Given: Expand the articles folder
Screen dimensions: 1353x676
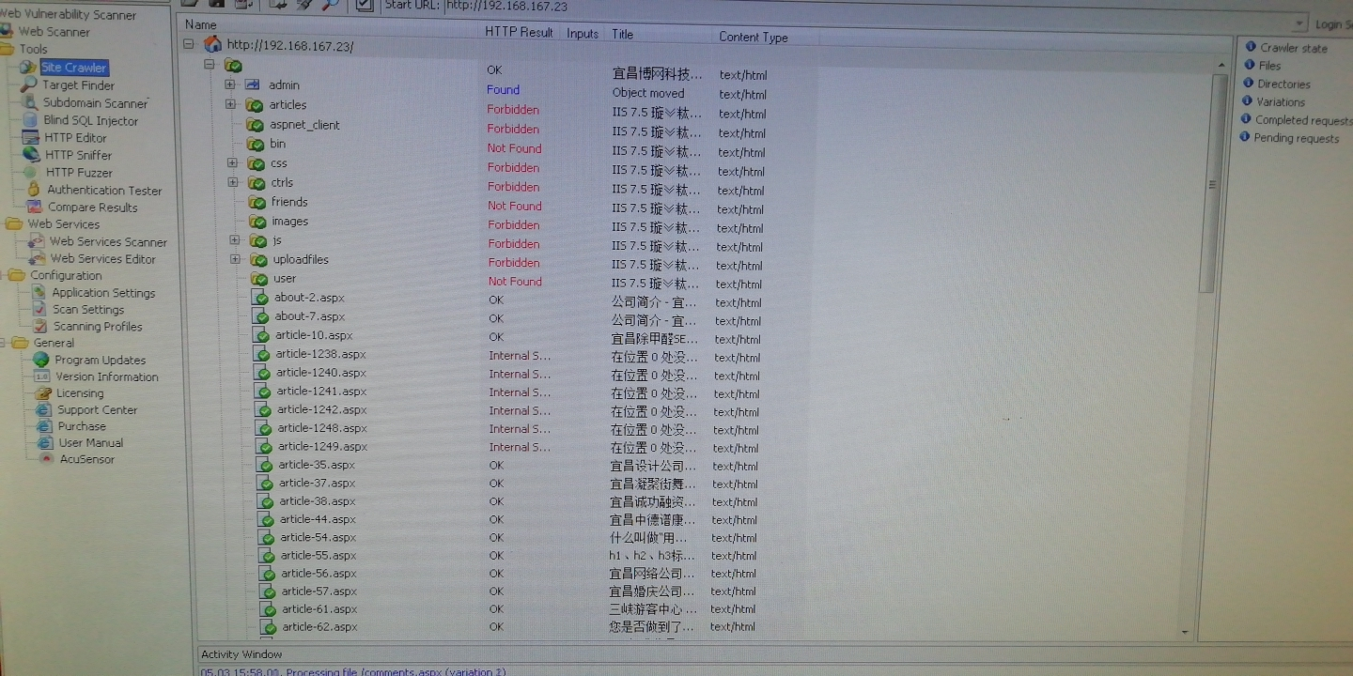Looking at the screenshot, I should [x=230, y=104].
